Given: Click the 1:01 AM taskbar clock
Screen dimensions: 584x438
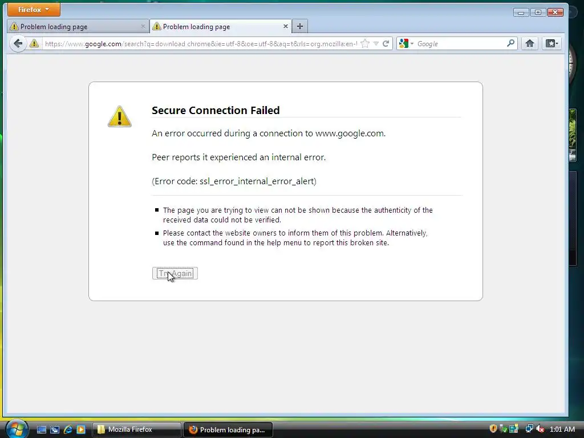Looking at the screenshot, I should pyautogui.click(x=562, y=429).
